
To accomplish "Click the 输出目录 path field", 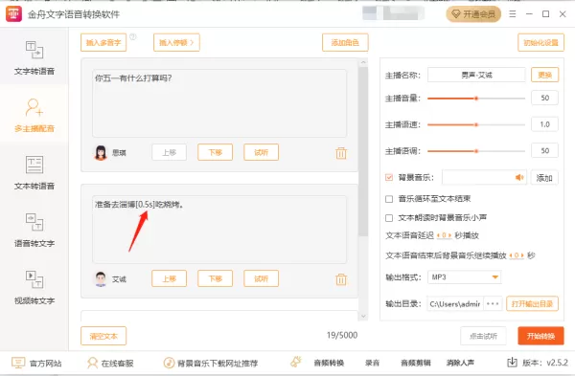I will click(455, 304).
